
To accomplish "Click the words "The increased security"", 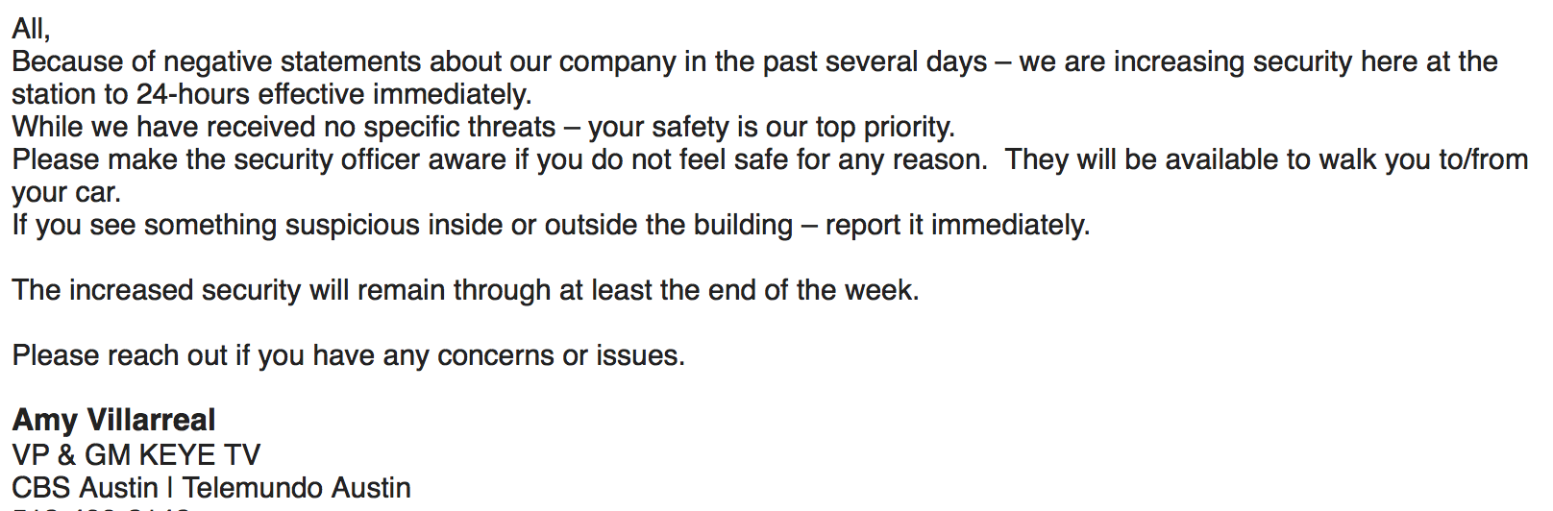I will pos(157,290).
